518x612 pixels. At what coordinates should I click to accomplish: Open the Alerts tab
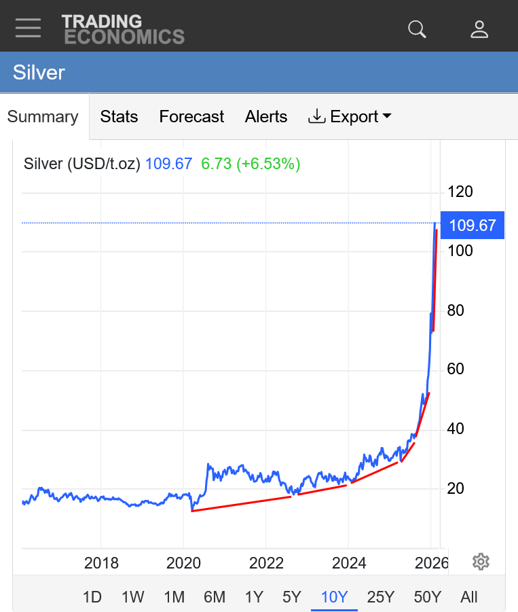266,117
